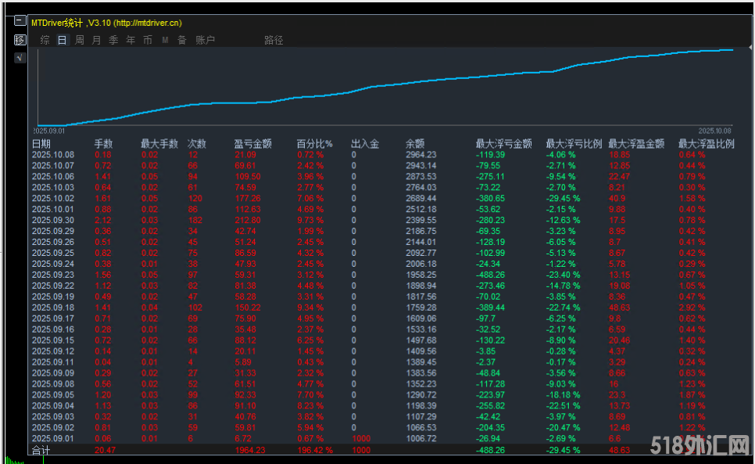Select the 移 icon in left sidebar
The height and width of the screenshot is (464, 755).
coord(20,40)
